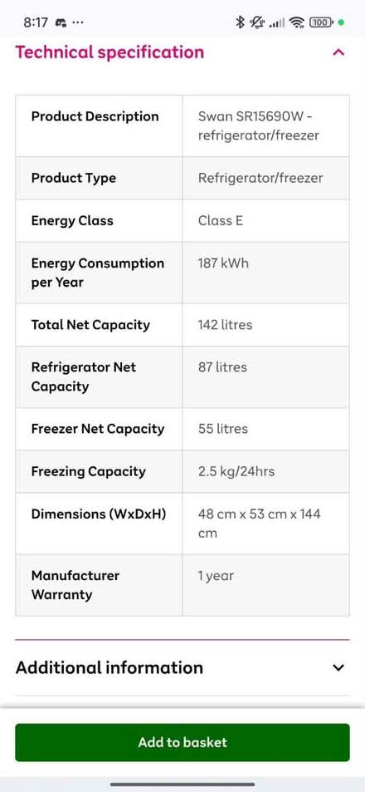Tap the Wi-Fi status icon

297,22
